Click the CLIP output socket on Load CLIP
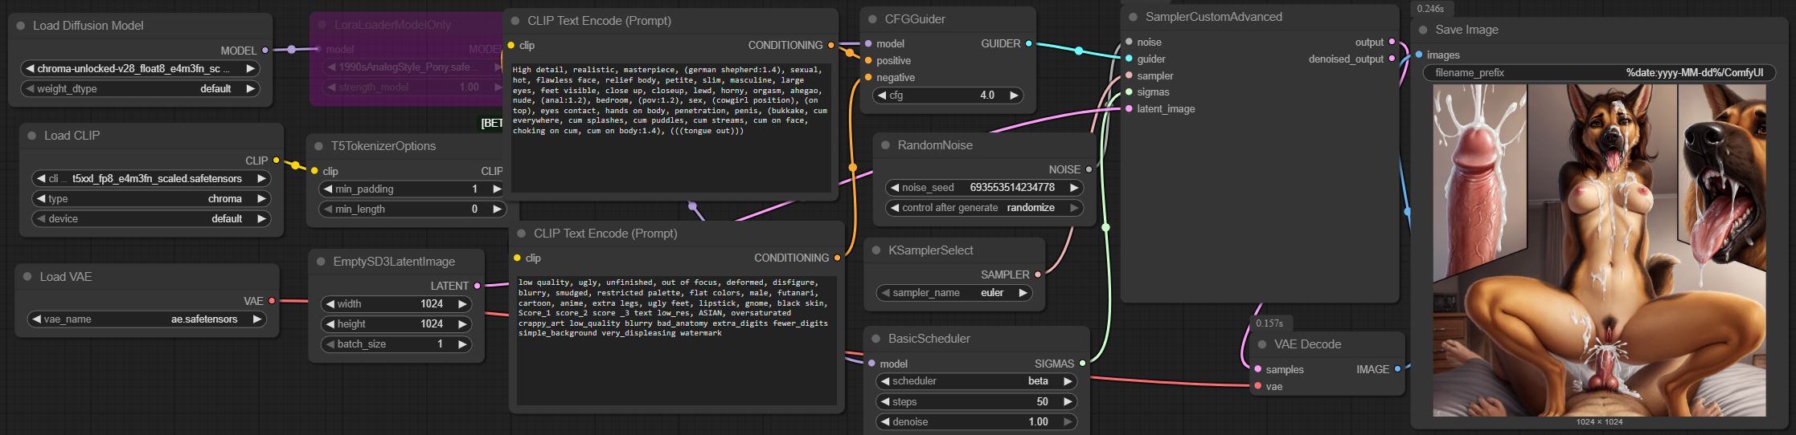The height and width of the screenshot is (435, 1796). click(277, 161)
